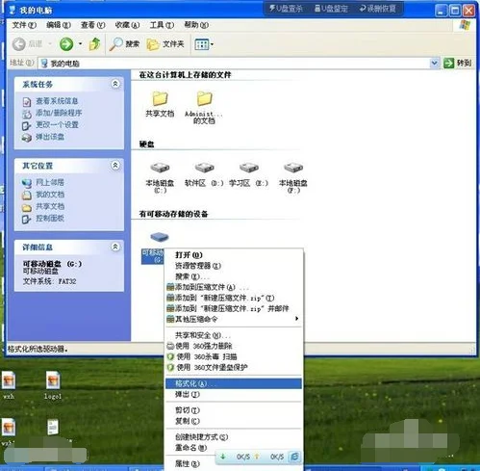Screen dimensions: 480x471
Task: Choose Add to archive (添加到压缩文件) entry
Action: click(234, 287)
